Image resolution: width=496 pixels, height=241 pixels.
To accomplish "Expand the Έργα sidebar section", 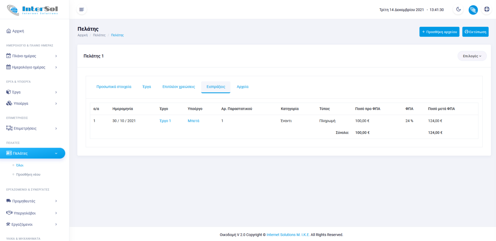I will tap(32, 92).
